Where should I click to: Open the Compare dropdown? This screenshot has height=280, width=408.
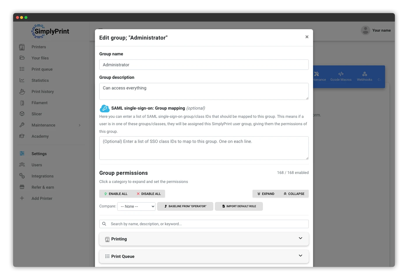click(136, 206)
